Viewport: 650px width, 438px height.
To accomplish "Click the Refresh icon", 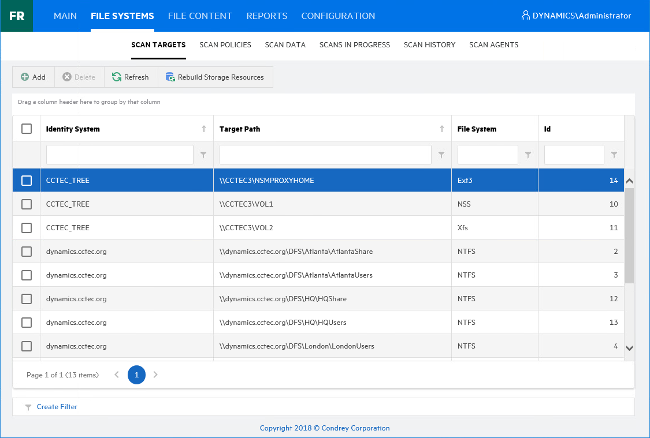I will tap(116, 77).
